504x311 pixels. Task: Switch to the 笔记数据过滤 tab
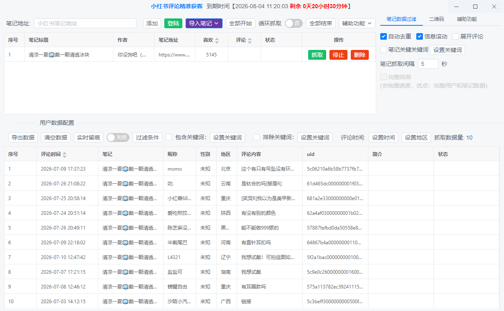pos(402,19)
